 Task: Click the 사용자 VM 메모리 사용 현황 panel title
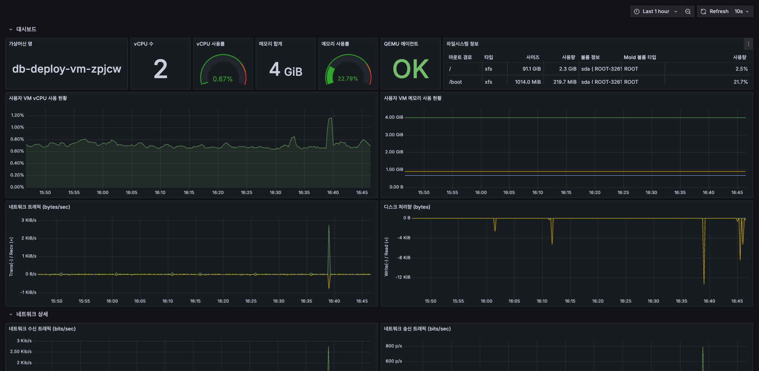[x=412, y=98]
